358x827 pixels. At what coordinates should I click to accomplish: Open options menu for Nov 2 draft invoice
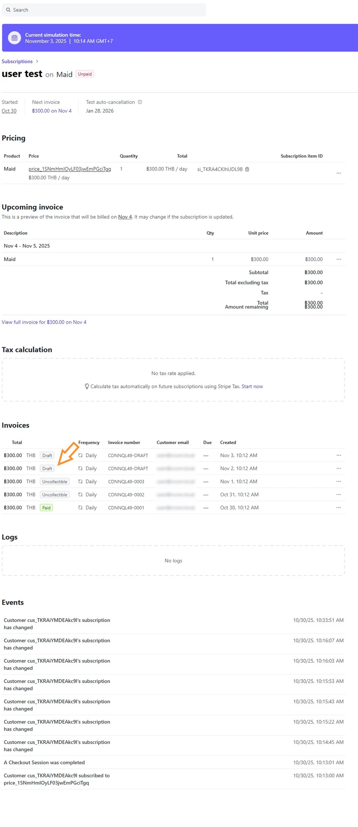point(338,468)
